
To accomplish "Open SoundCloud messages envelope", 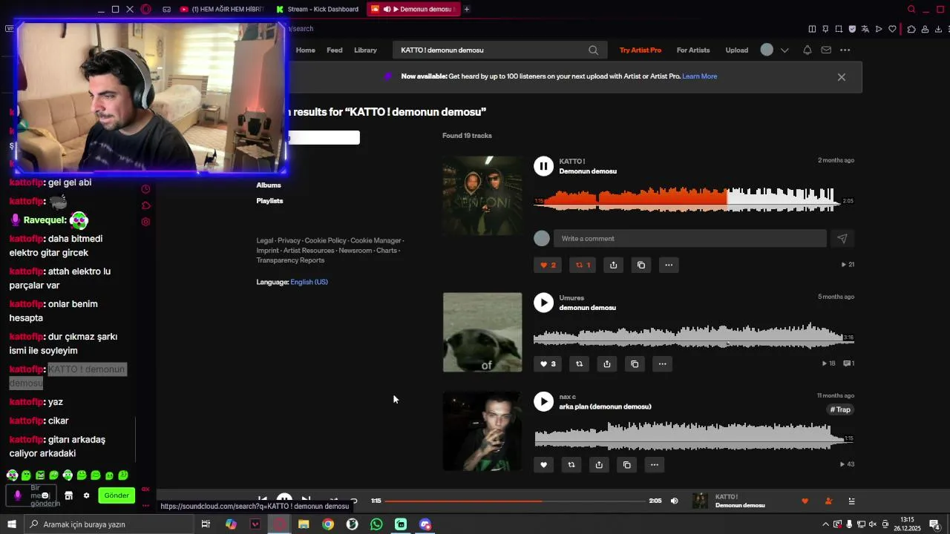I will (826, 50).
